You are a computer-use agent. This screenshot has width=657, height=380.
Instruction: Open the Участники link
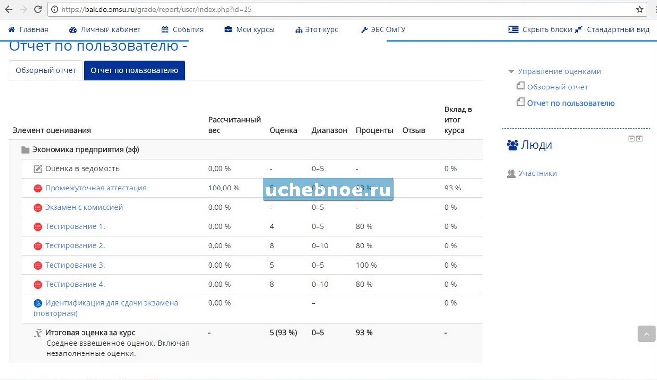click(x=538, y=173)
